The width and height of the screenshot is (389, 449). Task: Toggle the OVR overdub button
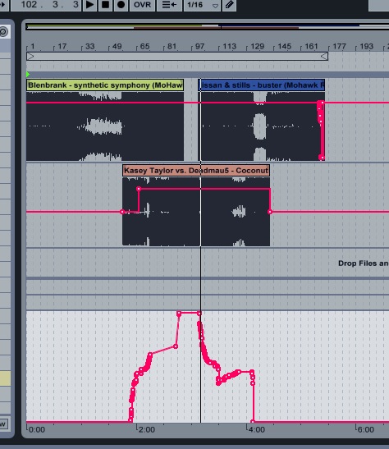[x=142, y=5]
